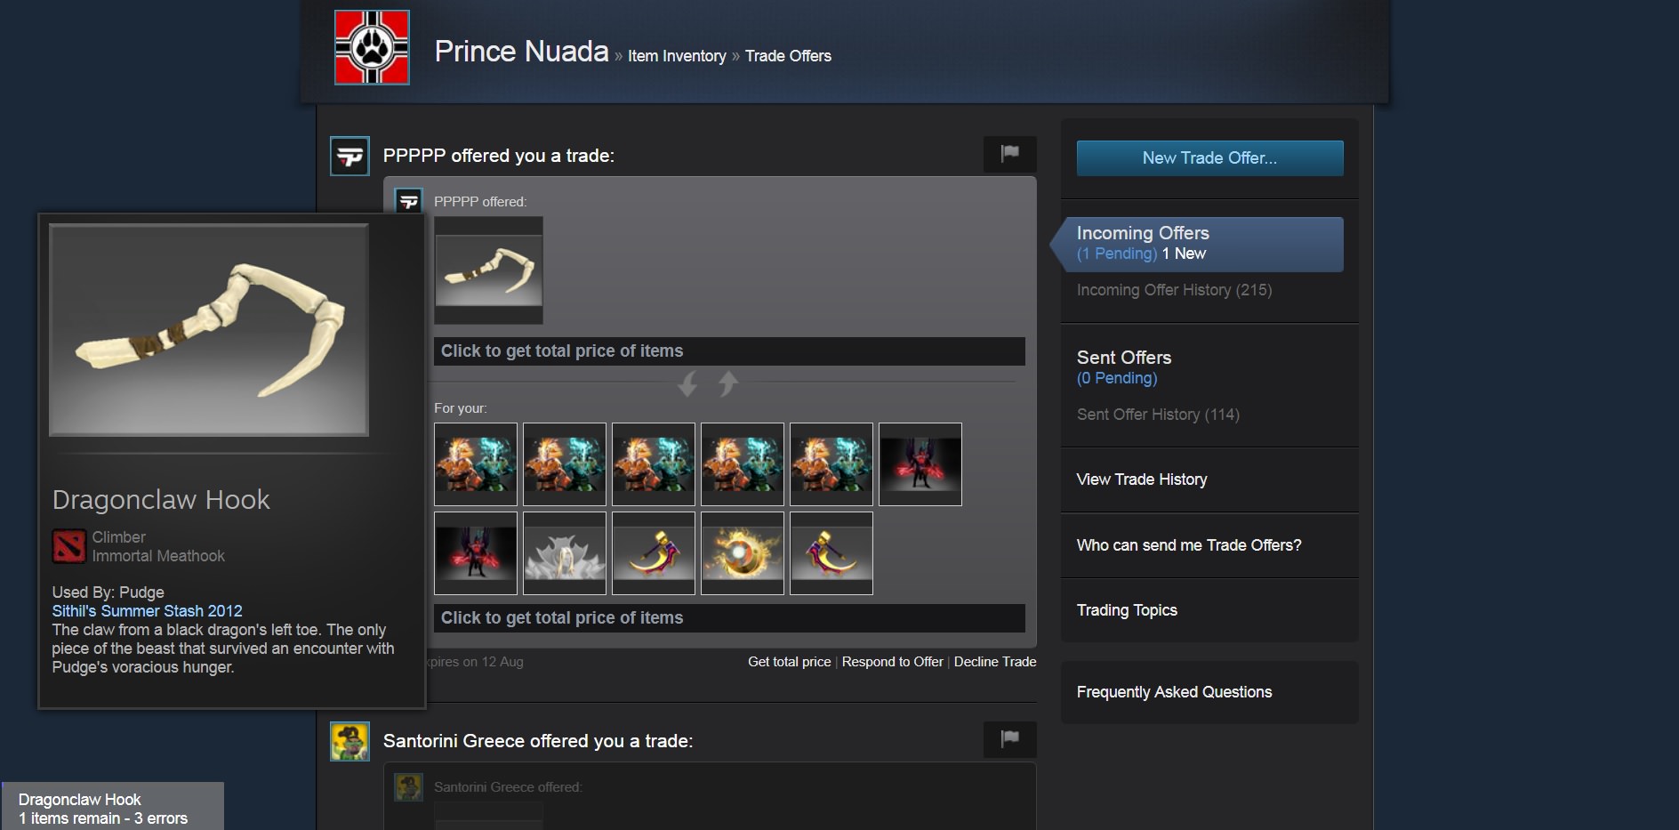Select the Dragonclaw Hook item offered by PPPPP
Screen dimensions: 1679x830
(x=488, y=270)
